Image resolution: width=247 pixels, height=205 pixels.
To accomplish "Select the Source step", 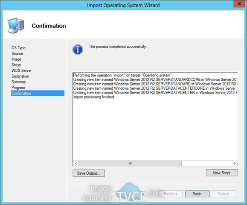I will coord(17,53).
